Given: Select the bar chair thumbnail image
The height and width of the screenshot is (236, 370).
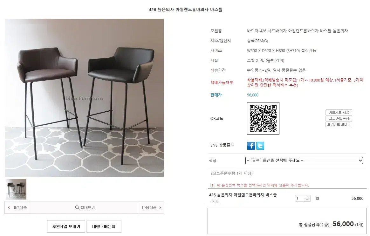Looking at the screenshot, I should tap(16, 189).
